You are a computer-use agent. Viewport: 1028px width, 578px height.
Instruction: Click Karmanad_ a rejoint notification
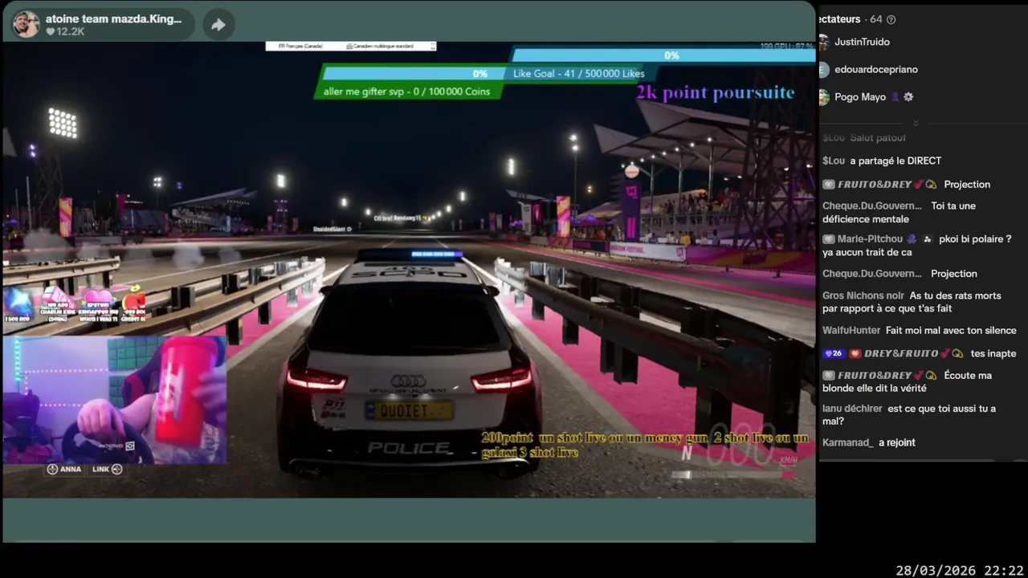869,442
